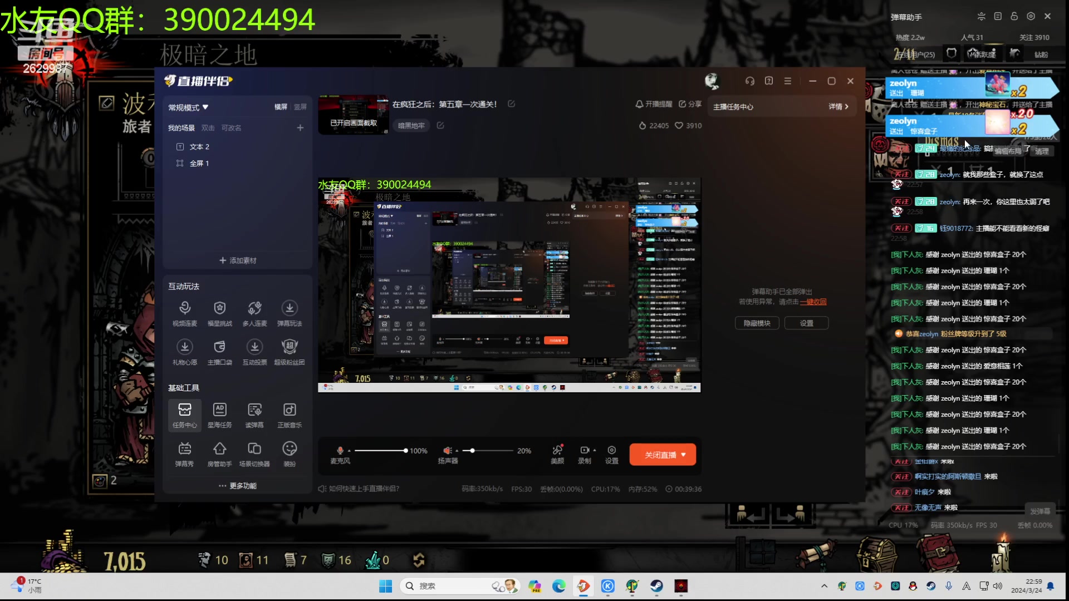Open 弹幕助手 settings gear icon
The height and width of the screenshot is (601, 1069).
point(1031,17)
